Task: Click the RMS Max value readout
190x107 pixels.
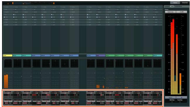Action: pyautogui.click(x=172, y=102)
